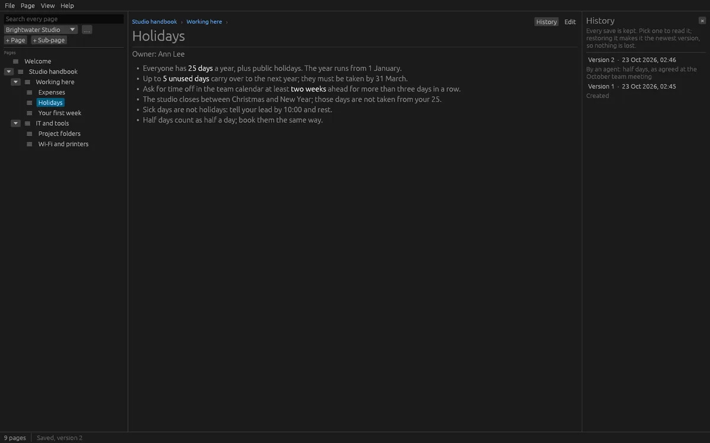Open the Help menu
This screenshot has height=443, width=710.
click(67, 5)
